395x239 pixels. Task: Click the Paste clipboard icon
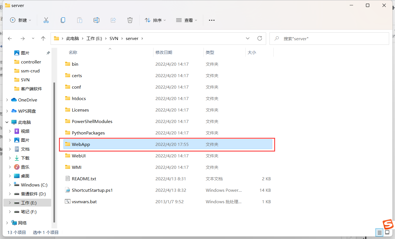coord(80,20)
